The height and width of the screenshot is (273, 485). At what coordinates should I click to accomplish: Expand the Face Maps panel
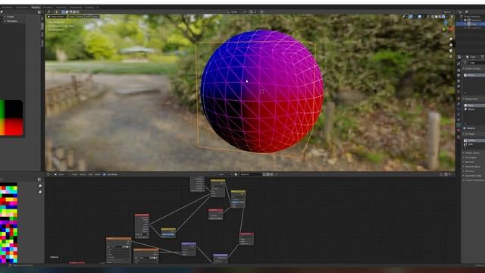(x=471, y=158)
